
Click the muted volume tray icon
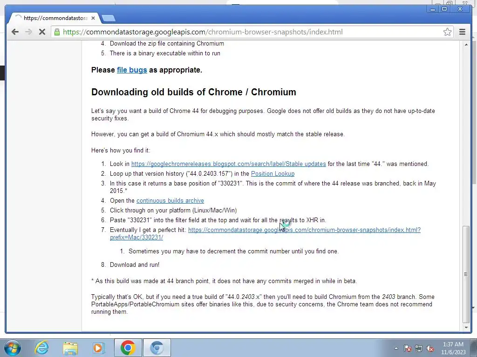click(430, 348)
